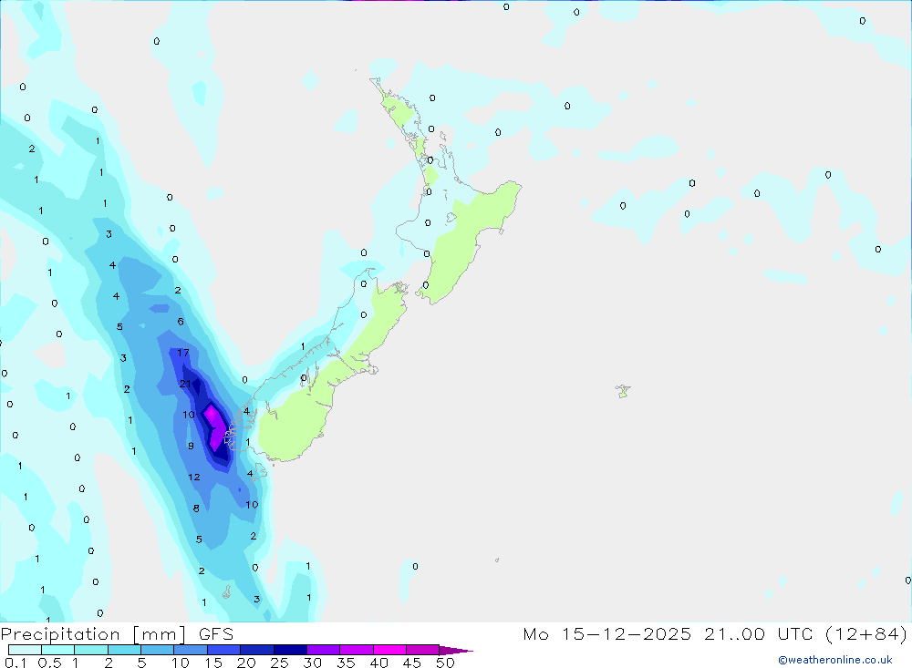Click the 0.1–0.5 mm palest legend swatch
Image resolution: width=912 pixels, height=668 pixels.
click(25, 650)
